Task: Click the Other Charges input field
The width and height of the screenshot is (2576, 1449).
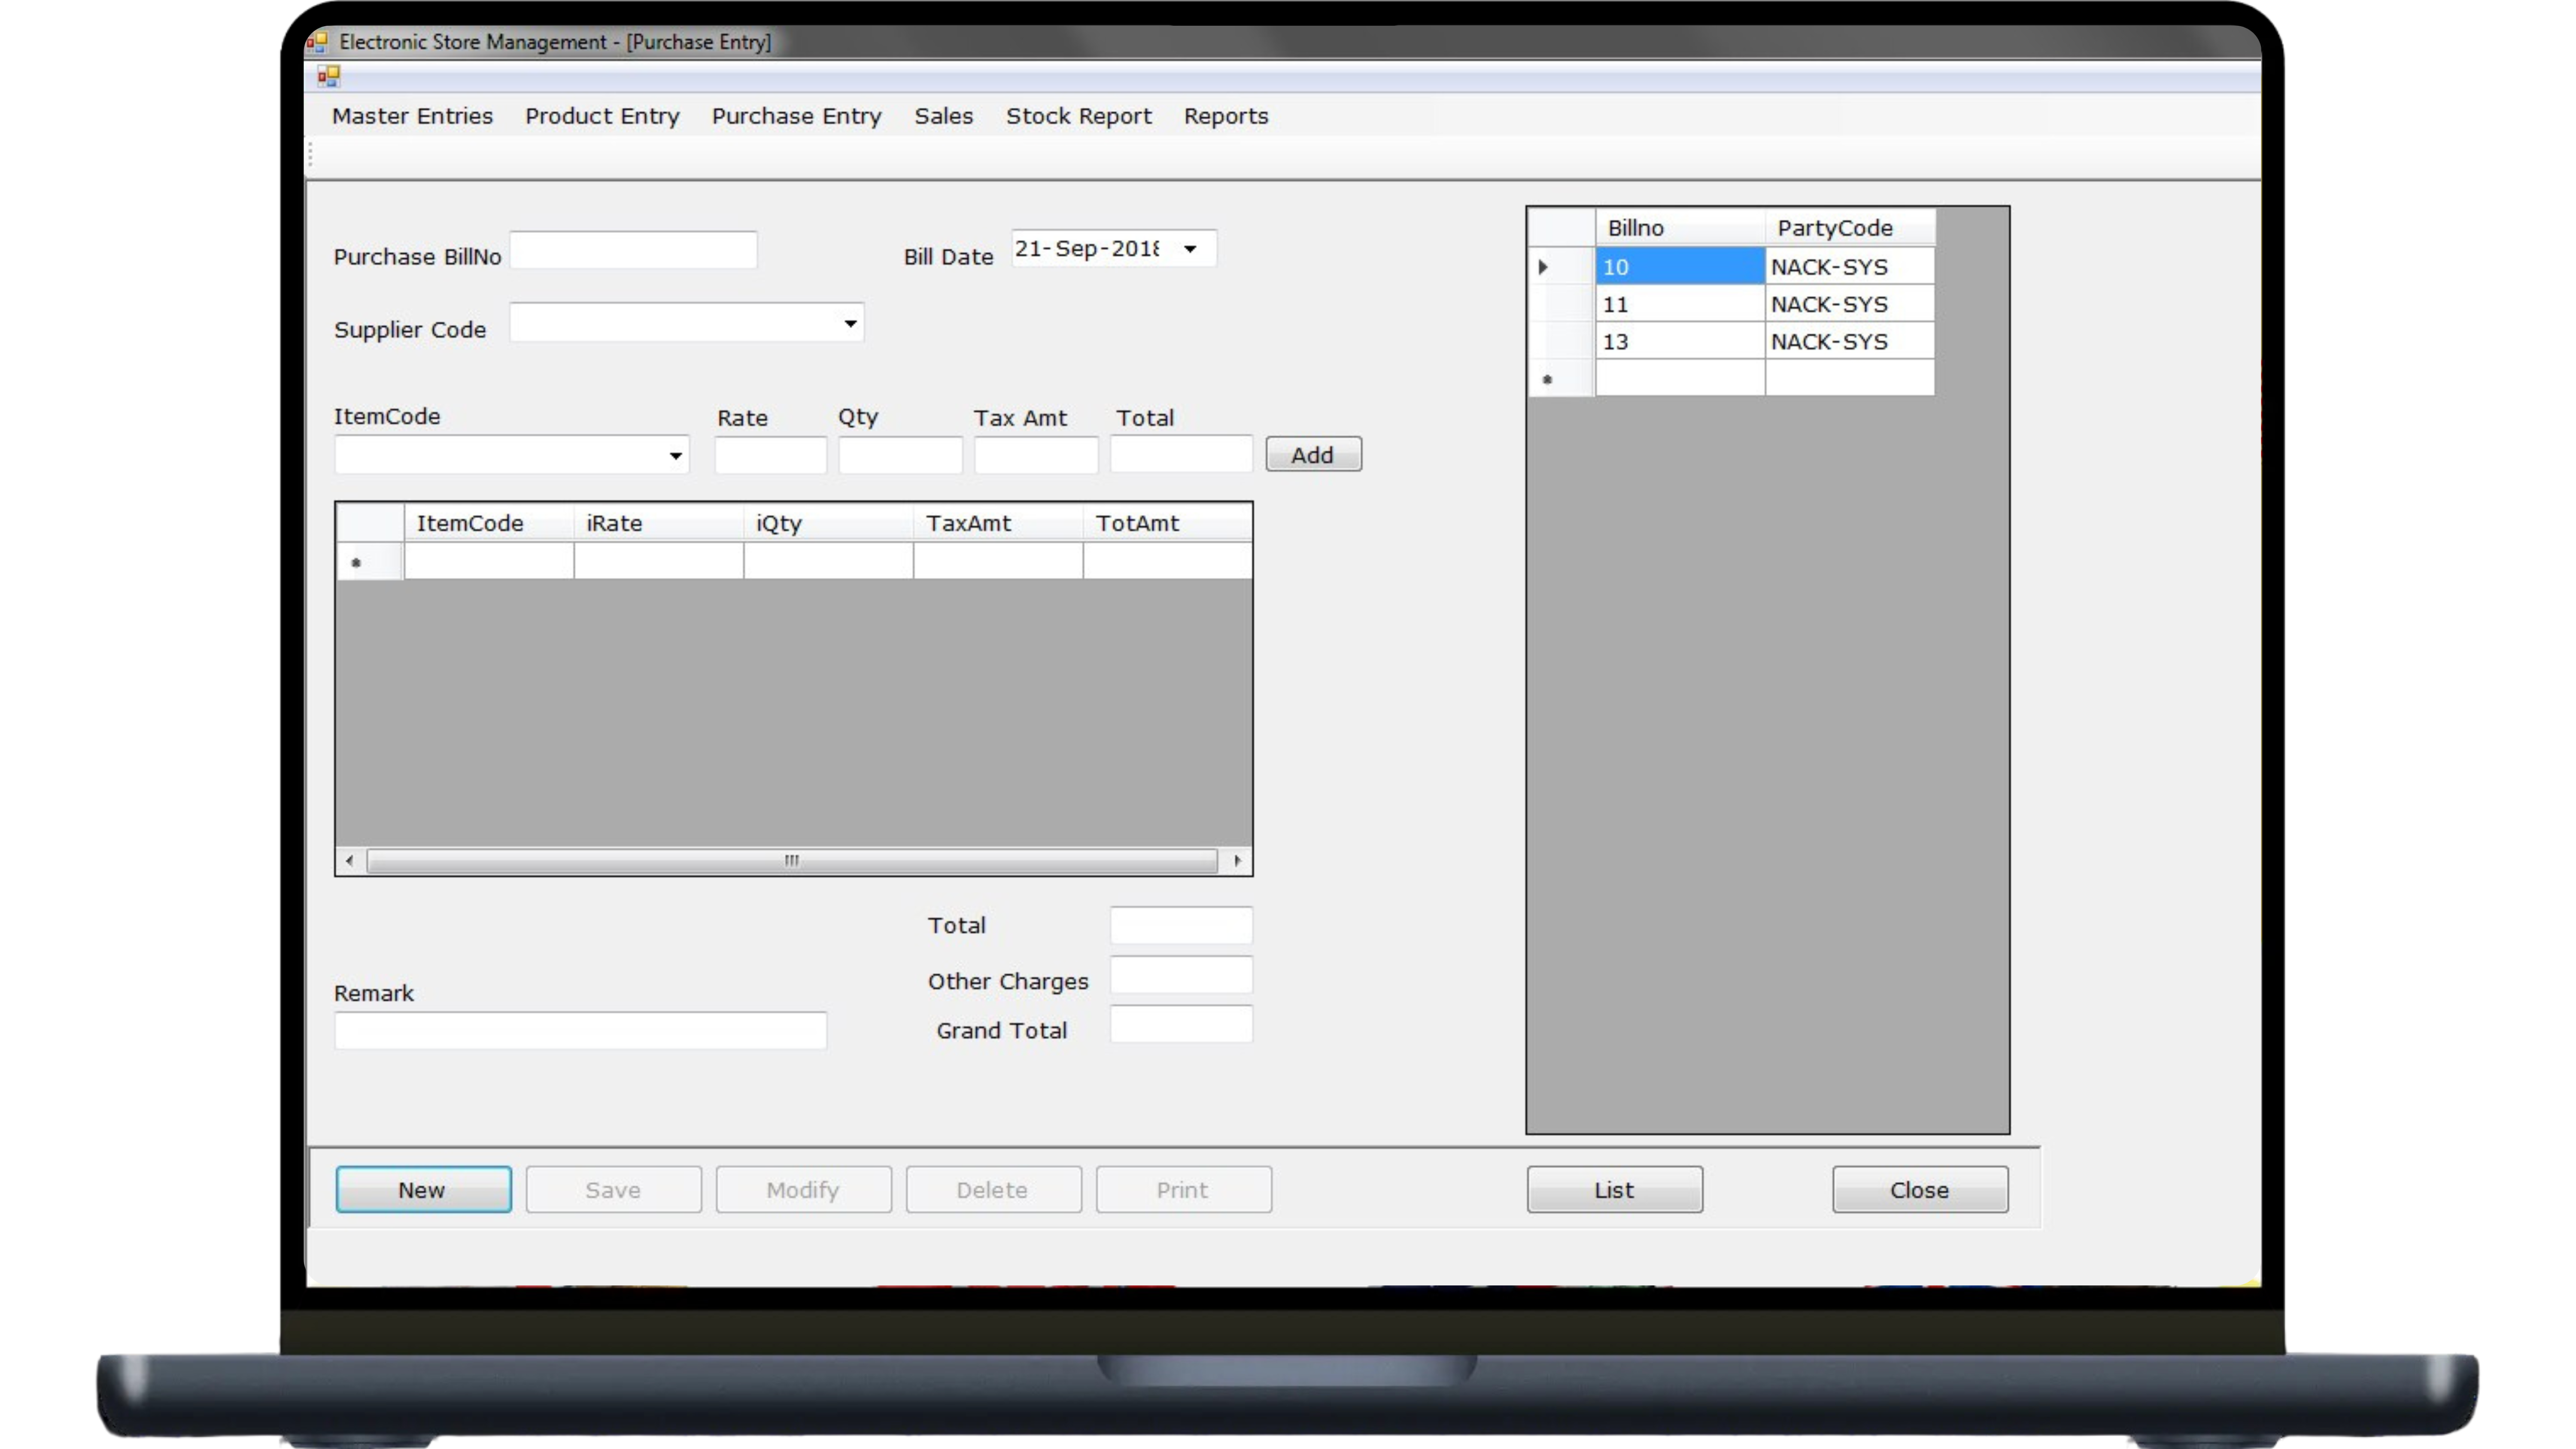Action: [1181, 976]
